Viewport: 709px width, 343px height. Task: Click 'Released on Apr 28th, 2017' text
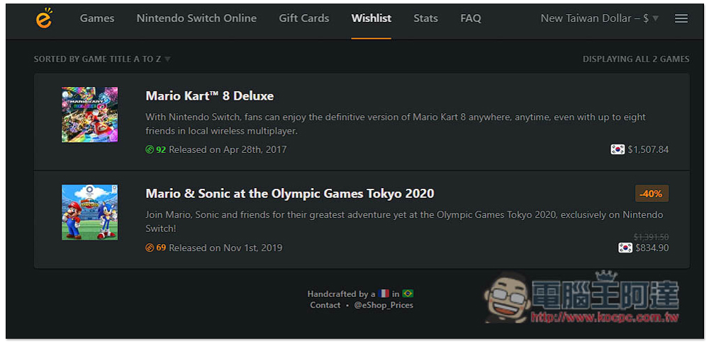(x=228, y=149)
